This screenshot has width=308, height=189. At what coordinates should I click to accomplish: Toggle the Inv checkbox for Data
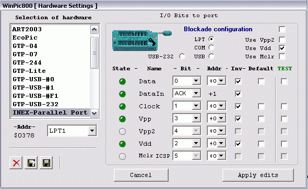click(238, 81)
